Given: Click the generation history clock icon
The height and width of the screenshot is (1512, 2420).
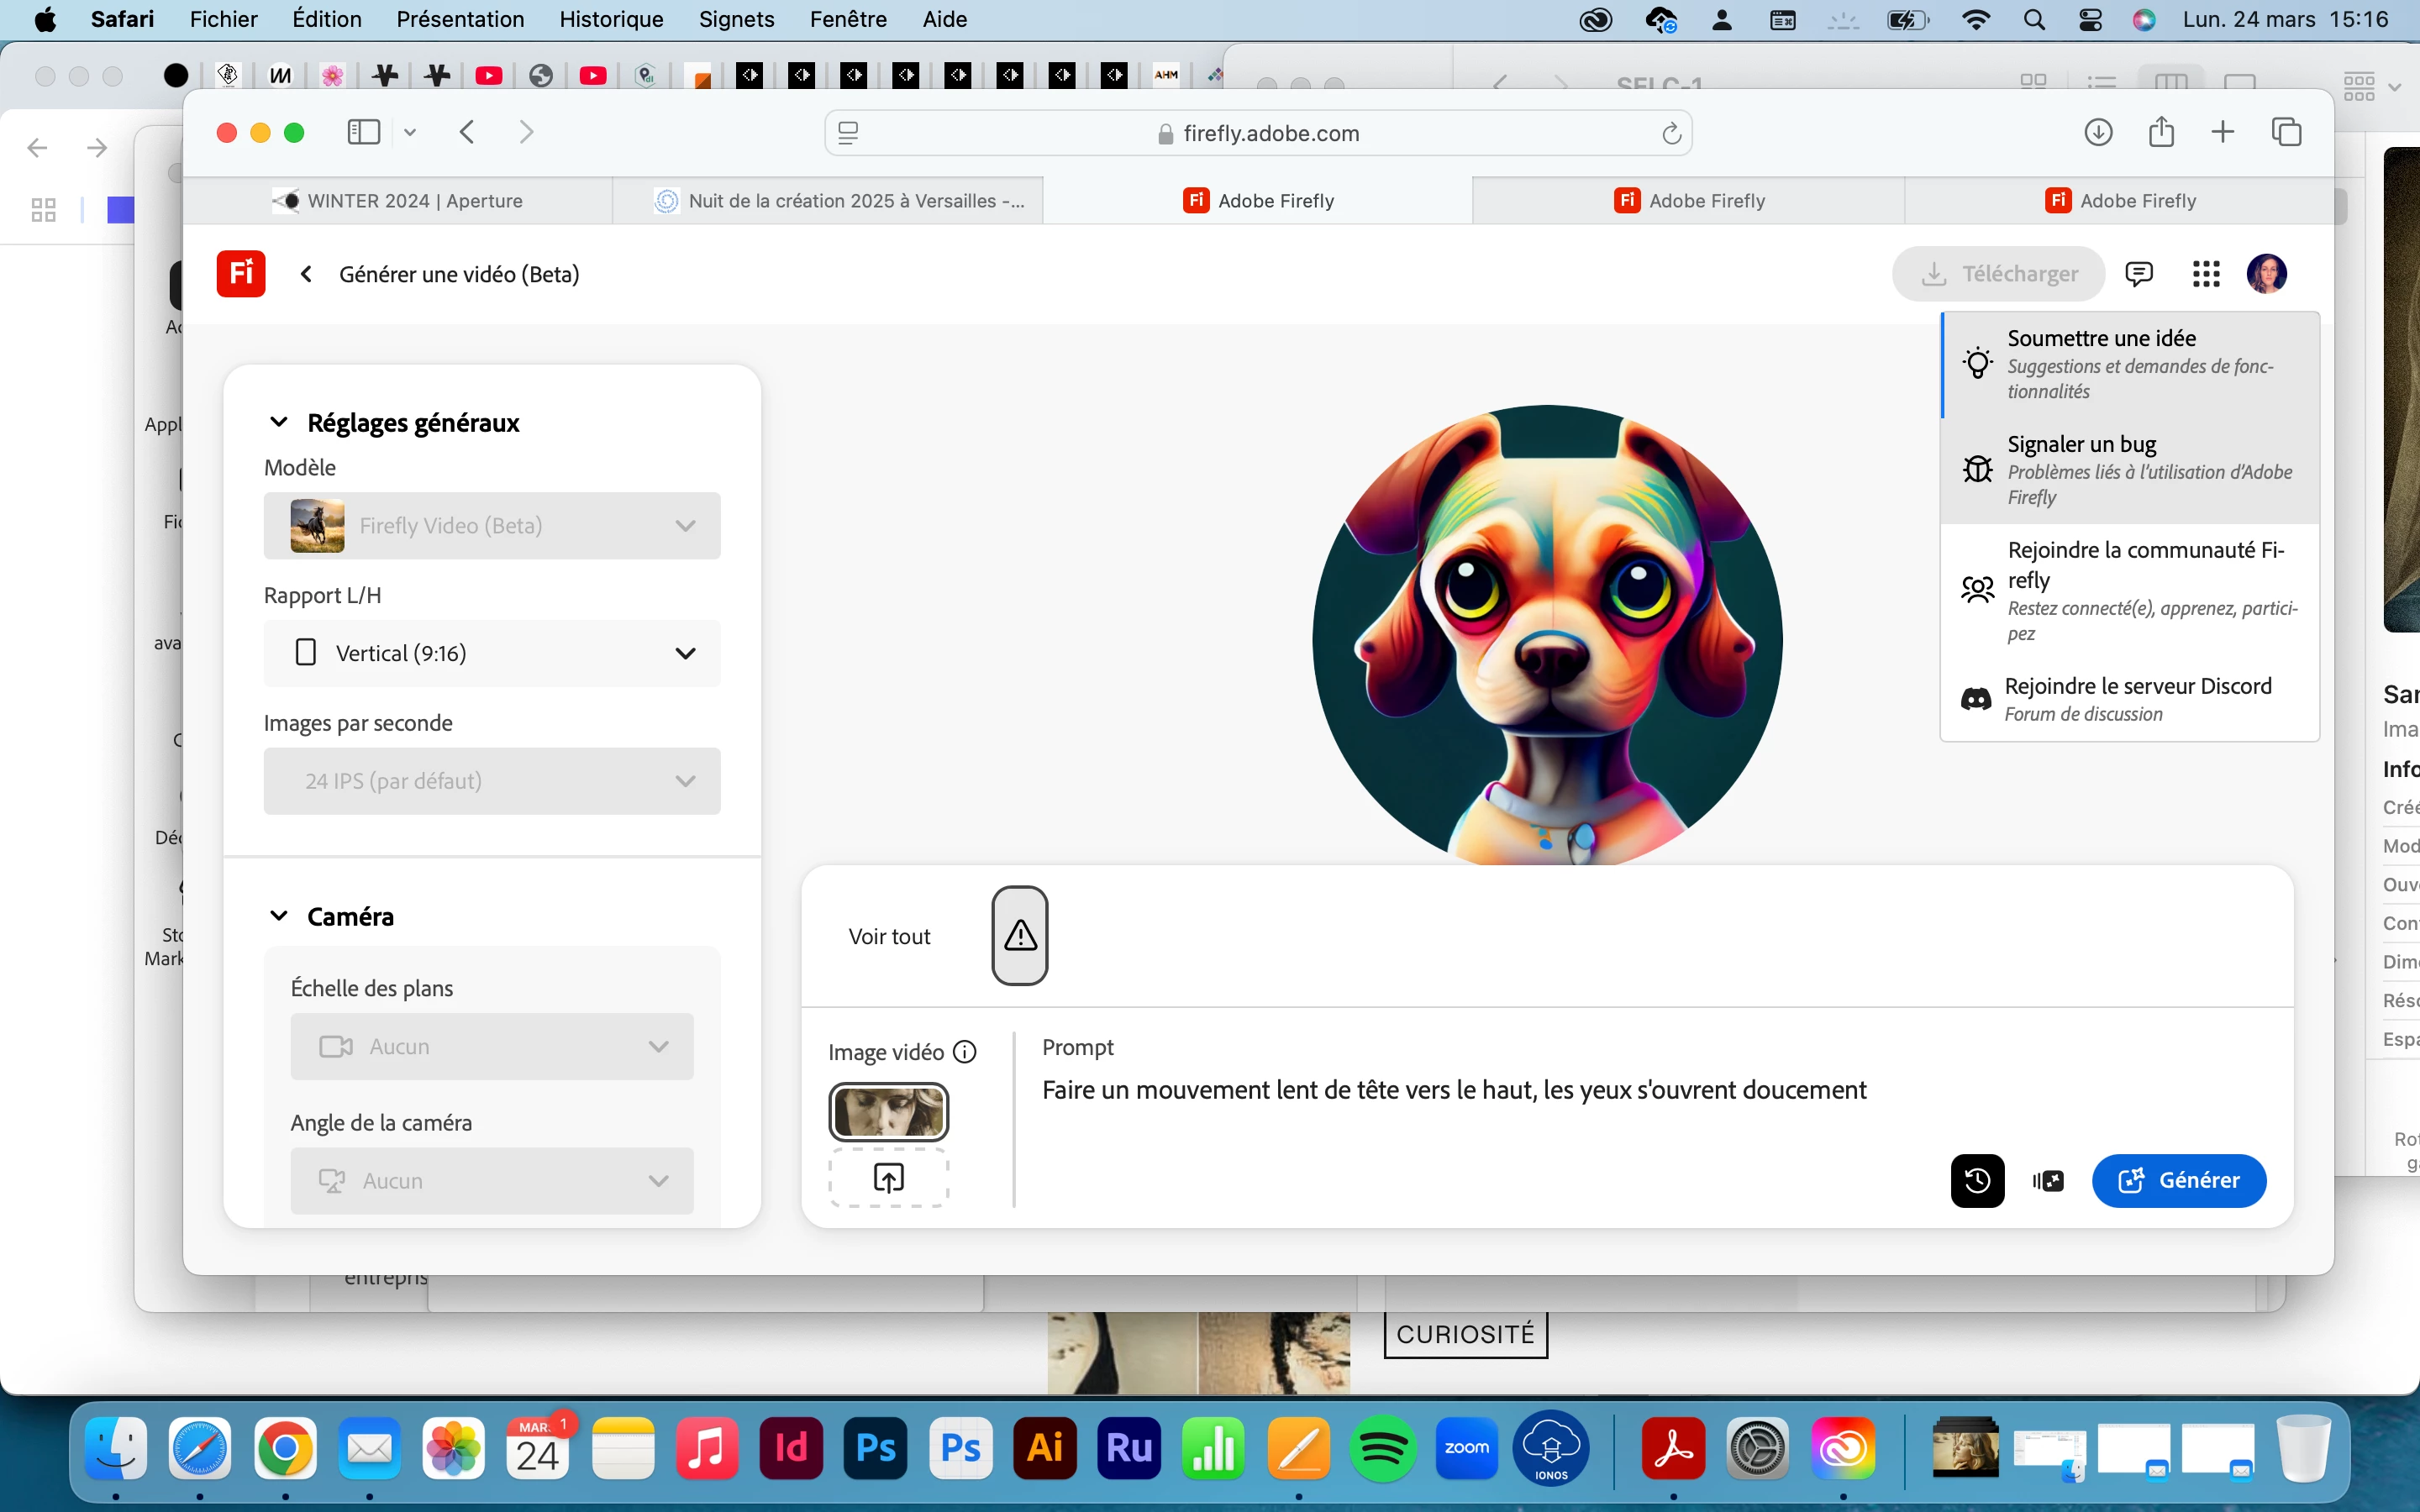Looking at the screenshot, I should point(1976,1180).
